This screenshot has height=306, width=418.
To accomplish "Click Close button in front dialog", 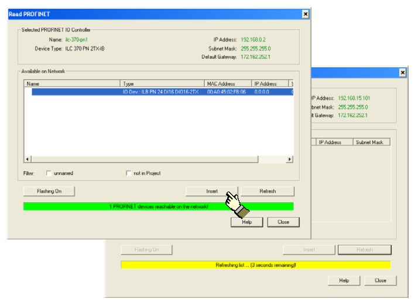I will click(x=283, y=222).
